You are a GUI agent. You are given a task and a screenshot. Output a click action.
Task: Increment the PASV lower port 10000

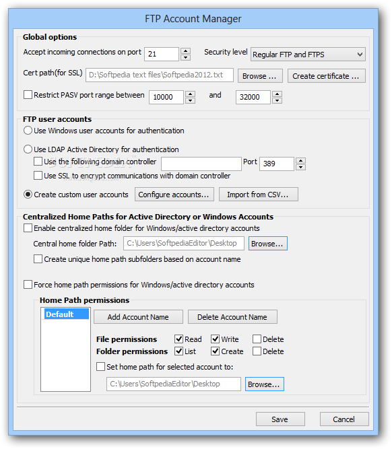190,94
